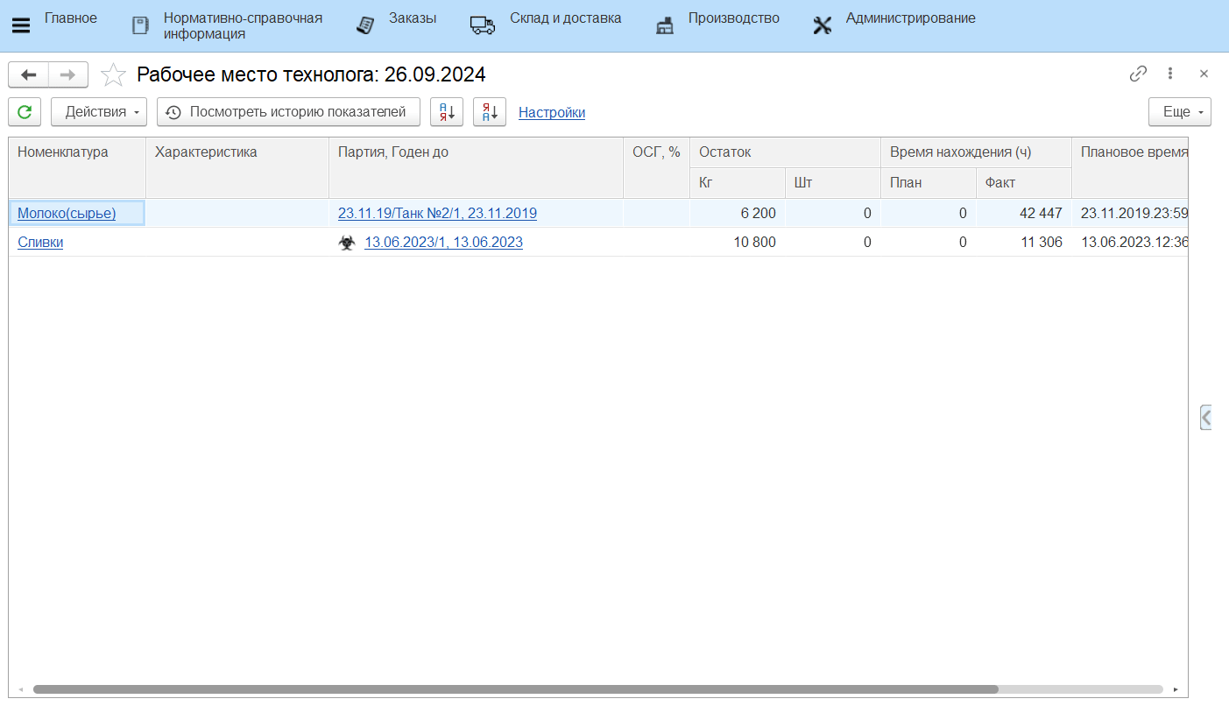The height and width of the screenshot is (713, 1229).
Task: Add page to favorites with star icon
Action: pos(113,75)
